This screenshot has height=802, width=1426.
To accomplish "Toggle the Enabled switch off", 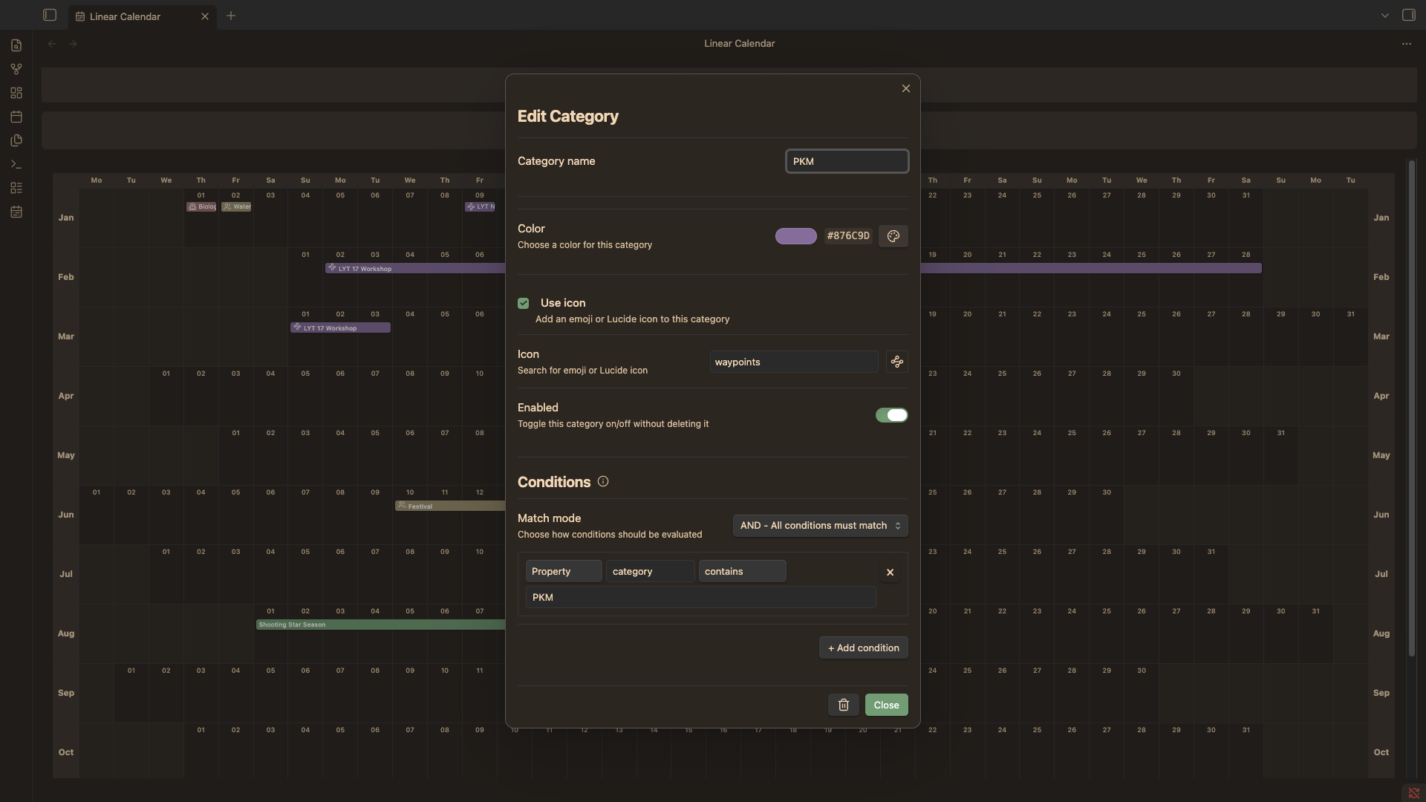I will click(891, 415).
